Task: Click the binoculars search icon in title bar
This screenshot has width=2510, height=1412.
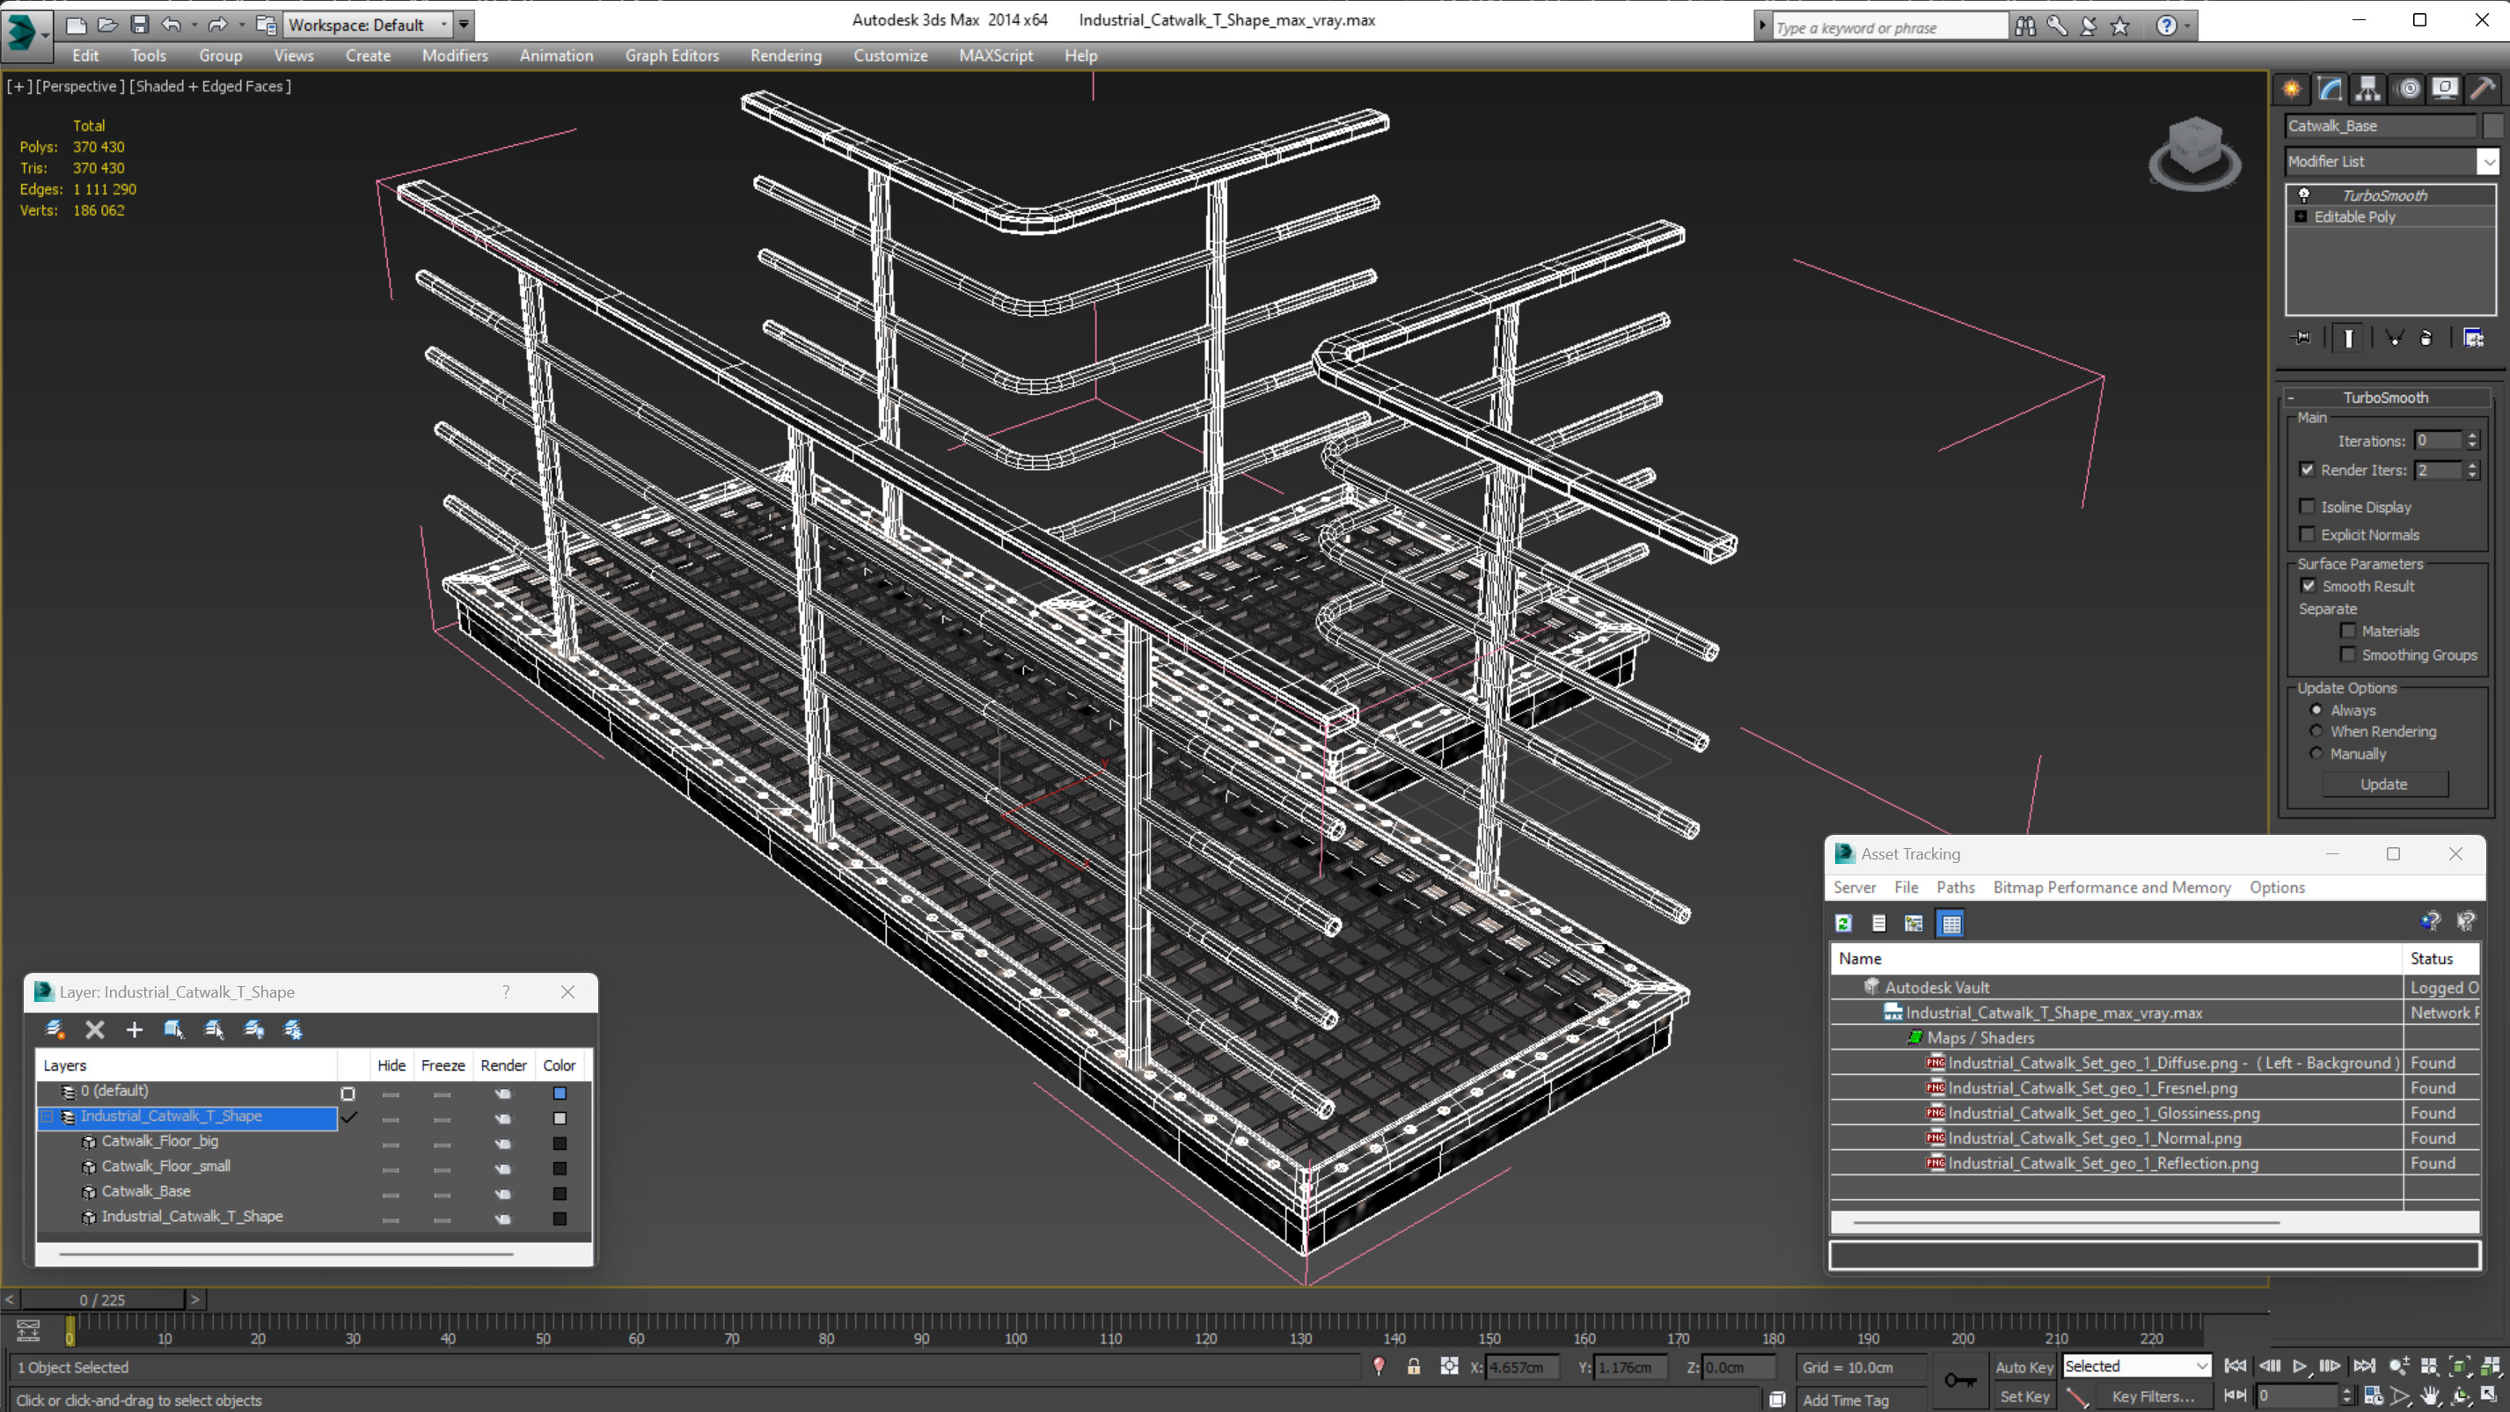Action: pyautogui.click(x=2024, y=26)
